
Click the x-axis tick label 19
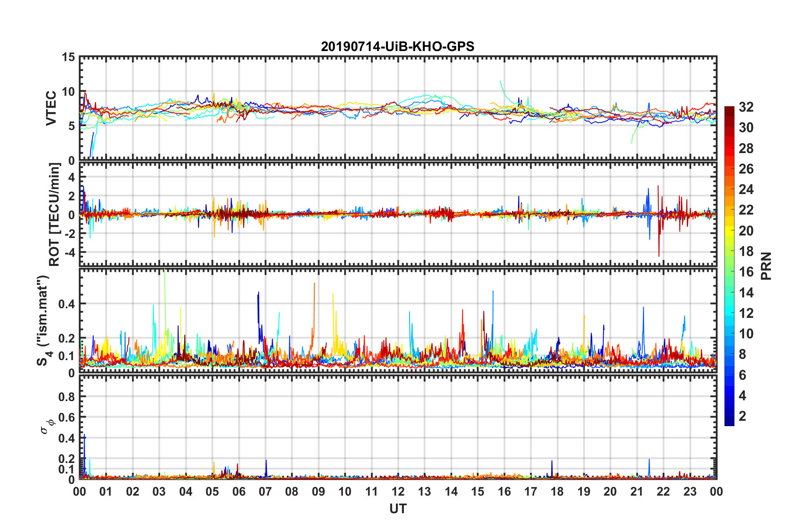pos(584,491)
